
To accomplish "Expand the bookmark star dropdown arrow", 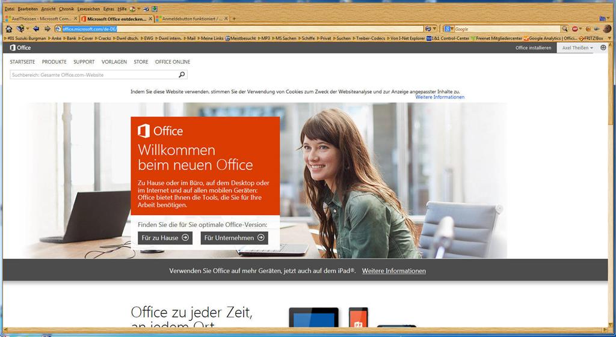I will click(28, 29).
